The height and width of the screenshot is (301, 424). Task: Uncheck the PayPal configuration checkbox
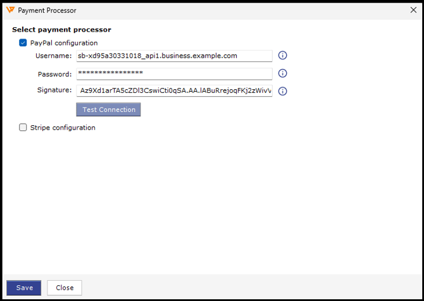[x=23, y=43]
